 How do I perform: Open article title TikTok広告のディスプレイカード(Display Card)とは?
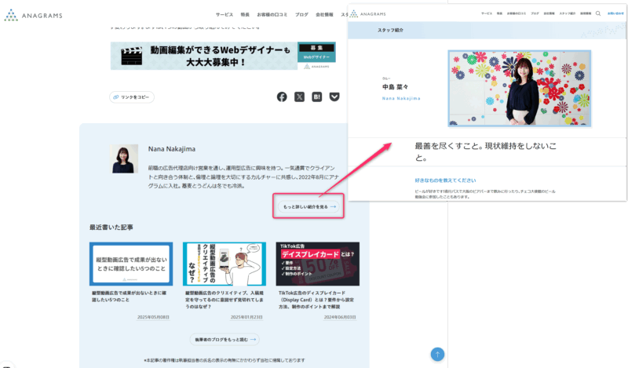(x=316, y=300)
